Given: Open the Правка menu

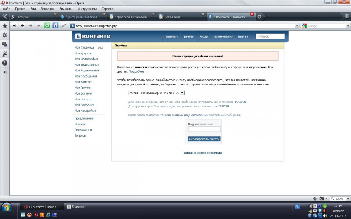Looking at the screenshot, I should point(20,9).
